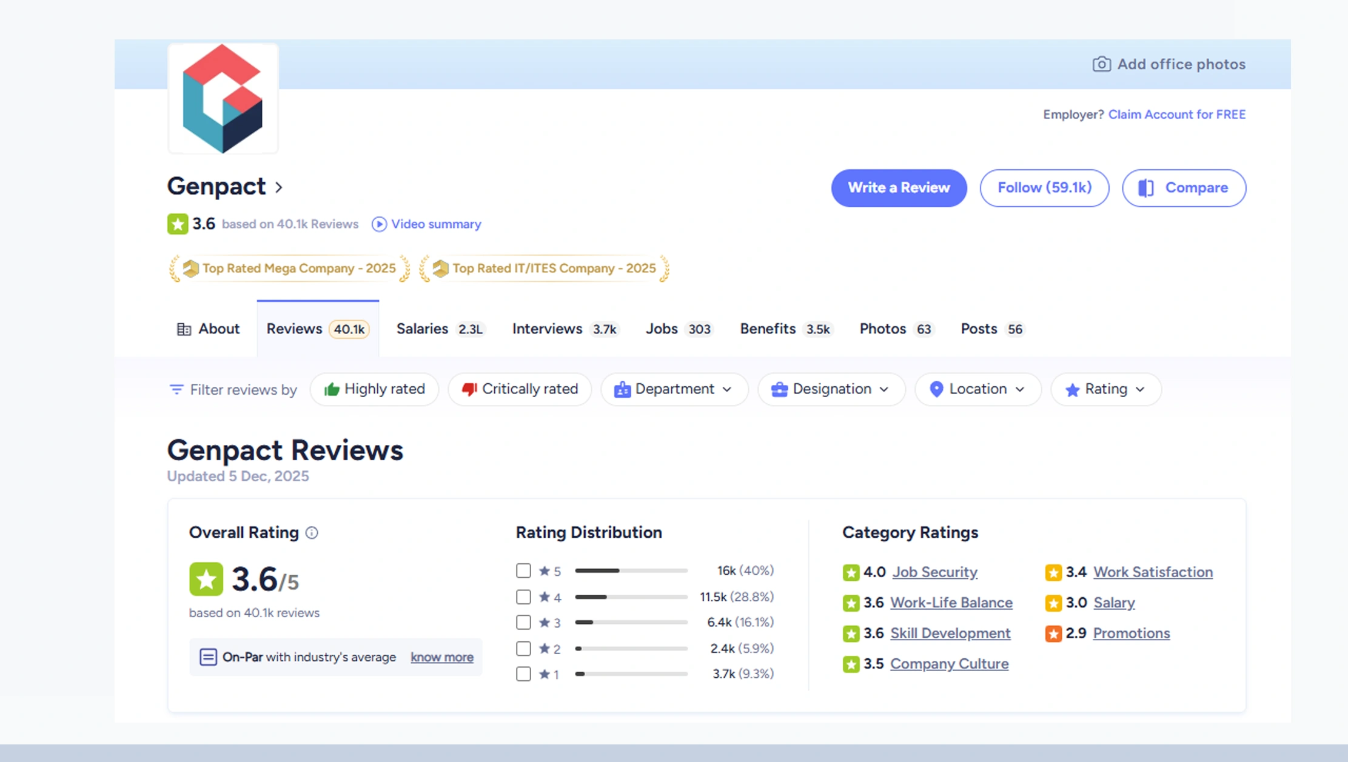The width and height of the screenshot is (1348, 762).
Task: Select the Critically rated thumbs-down filter
Action: pyautogui.click(x=519, y=389)
